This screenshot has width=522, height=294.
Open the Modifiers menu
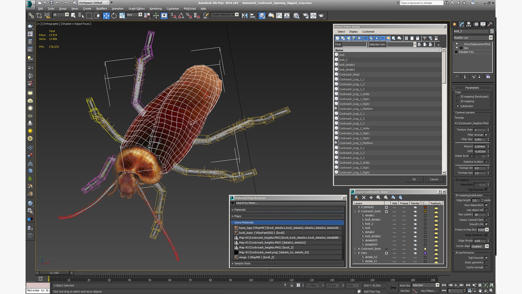coord(101,9)
